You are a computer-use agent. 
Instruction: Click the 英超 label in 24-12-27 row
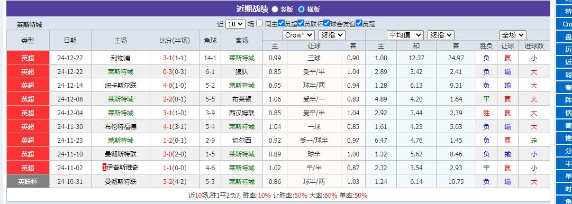coord(28,58)
